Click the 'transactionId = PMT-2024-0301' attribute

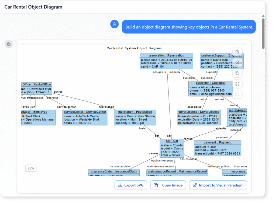coord(218,154)
